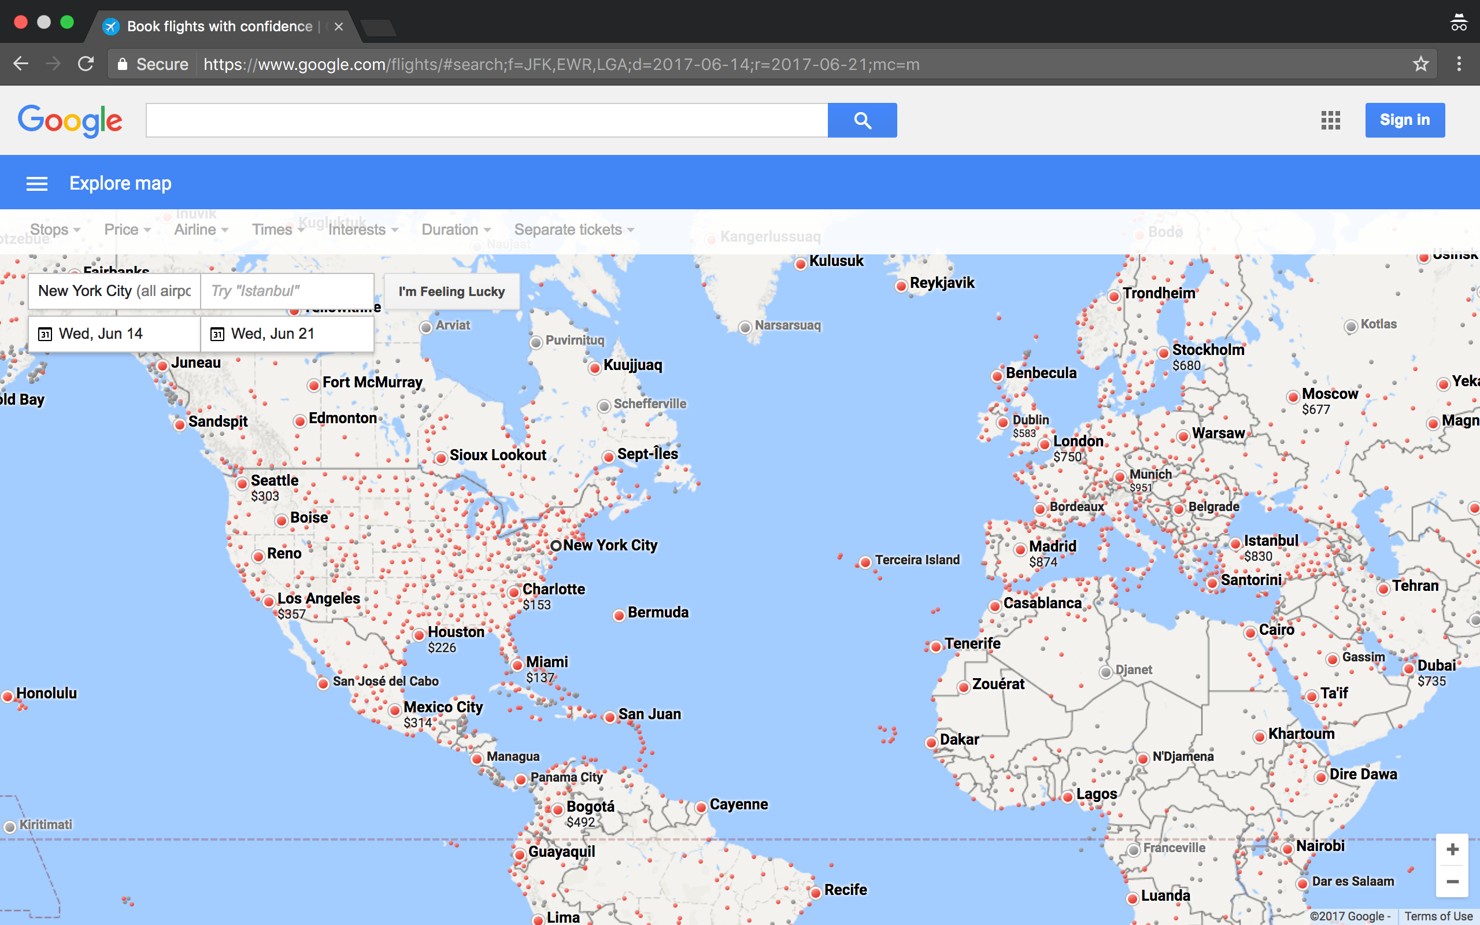Viewport: 1480px width, 925px height.
Task: Bookmark this page with the star icon
Action: click(1420, 64)
